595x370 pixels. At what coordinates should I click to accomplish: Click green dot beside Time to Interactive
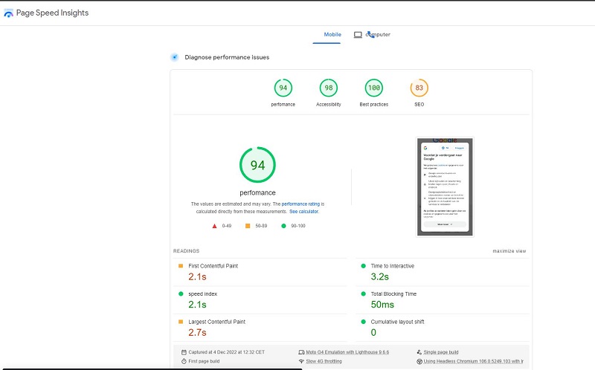(363, 266)
